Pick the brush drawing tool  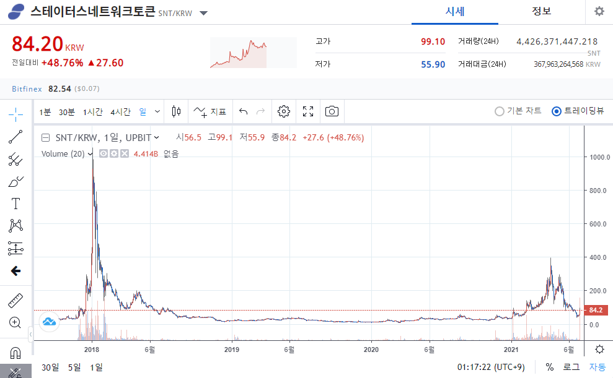[x=15, y=181]
